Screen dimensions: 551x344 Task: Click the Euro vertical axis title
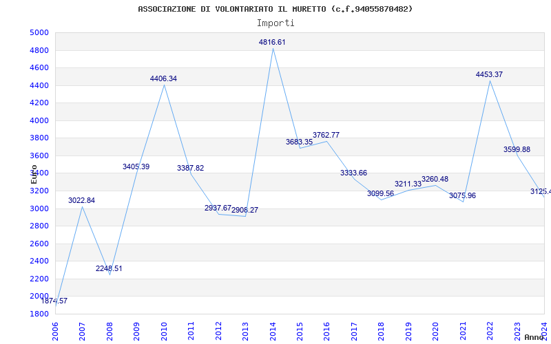(x=34, y=174)
